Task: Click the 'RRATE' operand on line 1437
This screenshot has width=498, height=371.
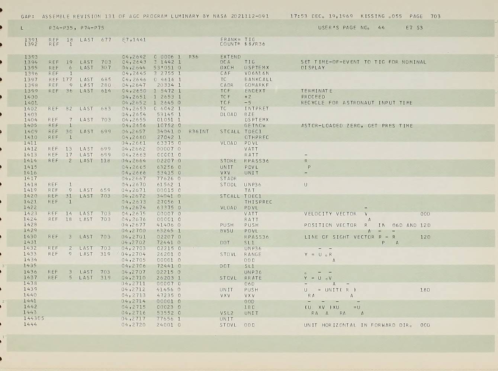Action: coord(253,278)
